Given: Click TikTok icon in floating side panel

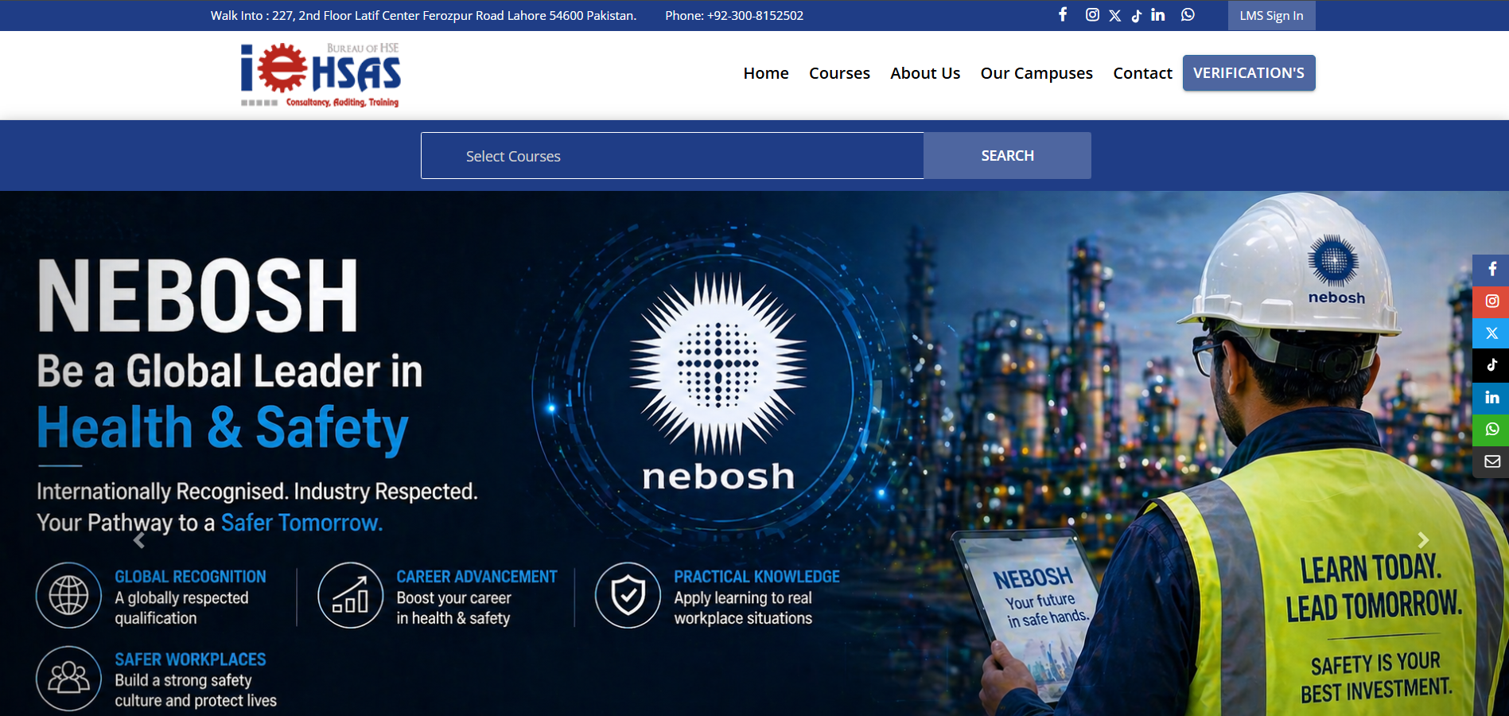Looking at the screenshot, I should (x=1491, y=365).
